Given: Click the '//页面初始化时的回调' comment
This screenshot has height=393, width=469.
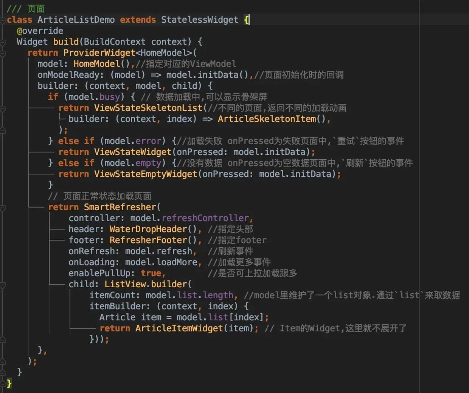Looking at the screenshot, I should 299,75.
